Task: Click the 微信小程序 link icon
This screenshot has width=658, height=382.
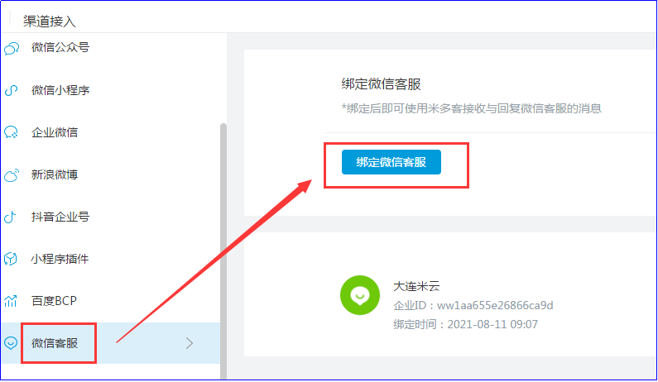Action: 11,90
